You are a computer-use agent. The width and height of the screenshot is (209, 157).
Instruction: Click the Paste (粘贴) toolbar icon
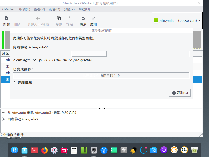[69, 18]
